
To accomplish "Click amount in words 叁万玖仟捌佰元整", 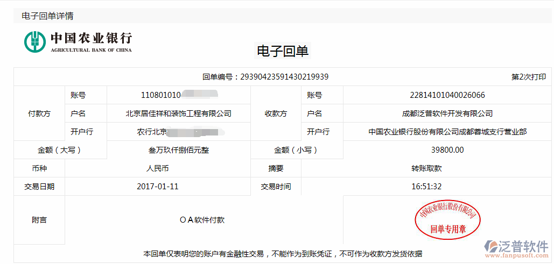I will pos(179,150).
